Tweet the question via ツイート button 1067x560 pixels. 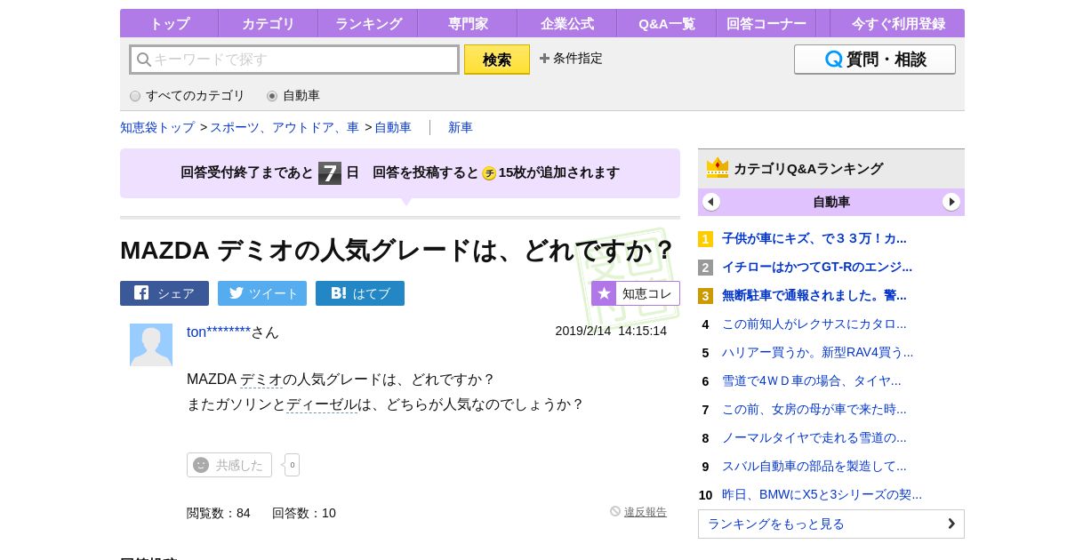coord(262,293)
